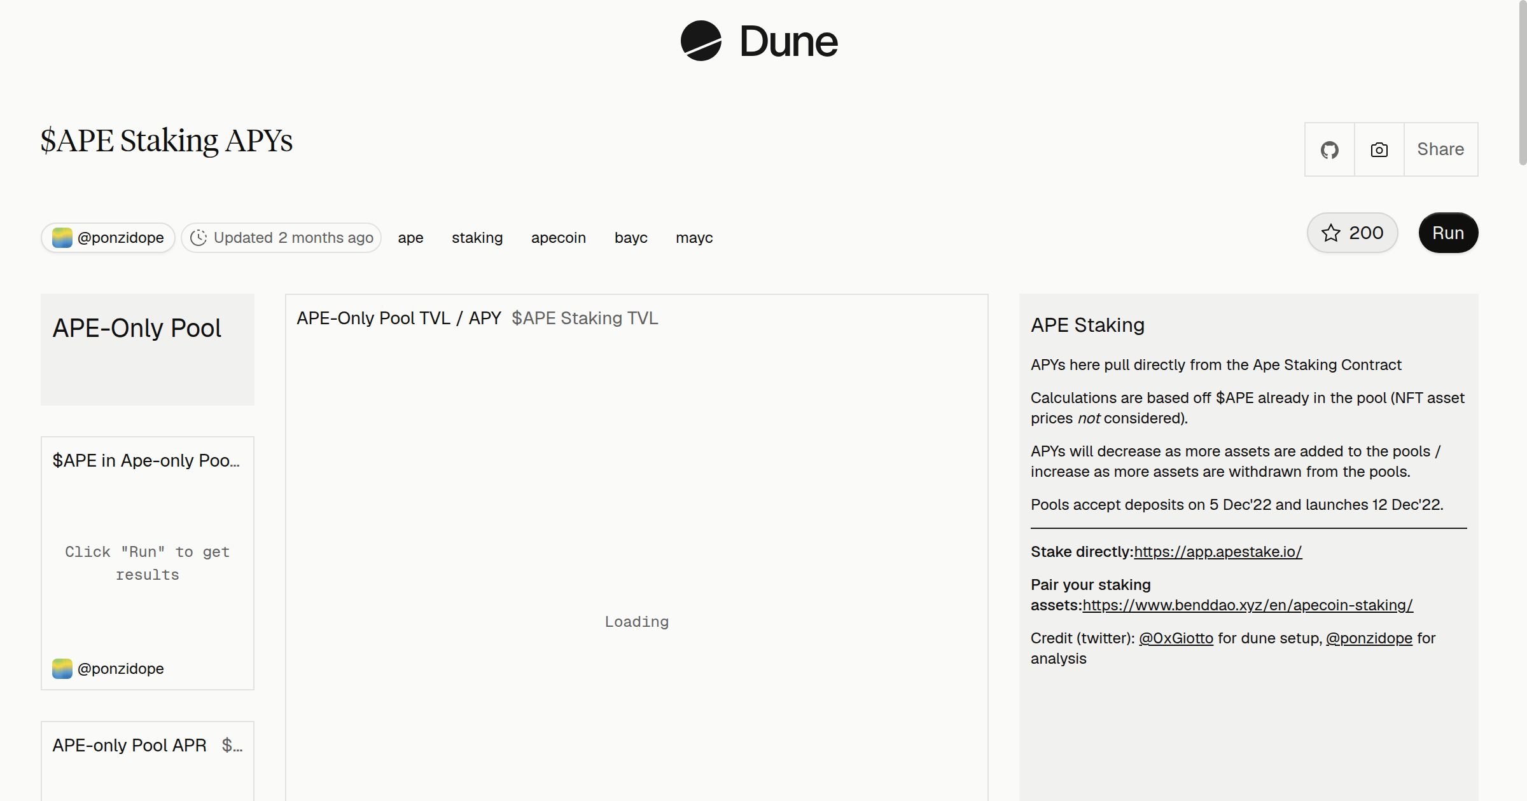Star the dashboard with 200 stars
The height and width of the screenshot is (801, 1527).
click(x=1352, y=233)
